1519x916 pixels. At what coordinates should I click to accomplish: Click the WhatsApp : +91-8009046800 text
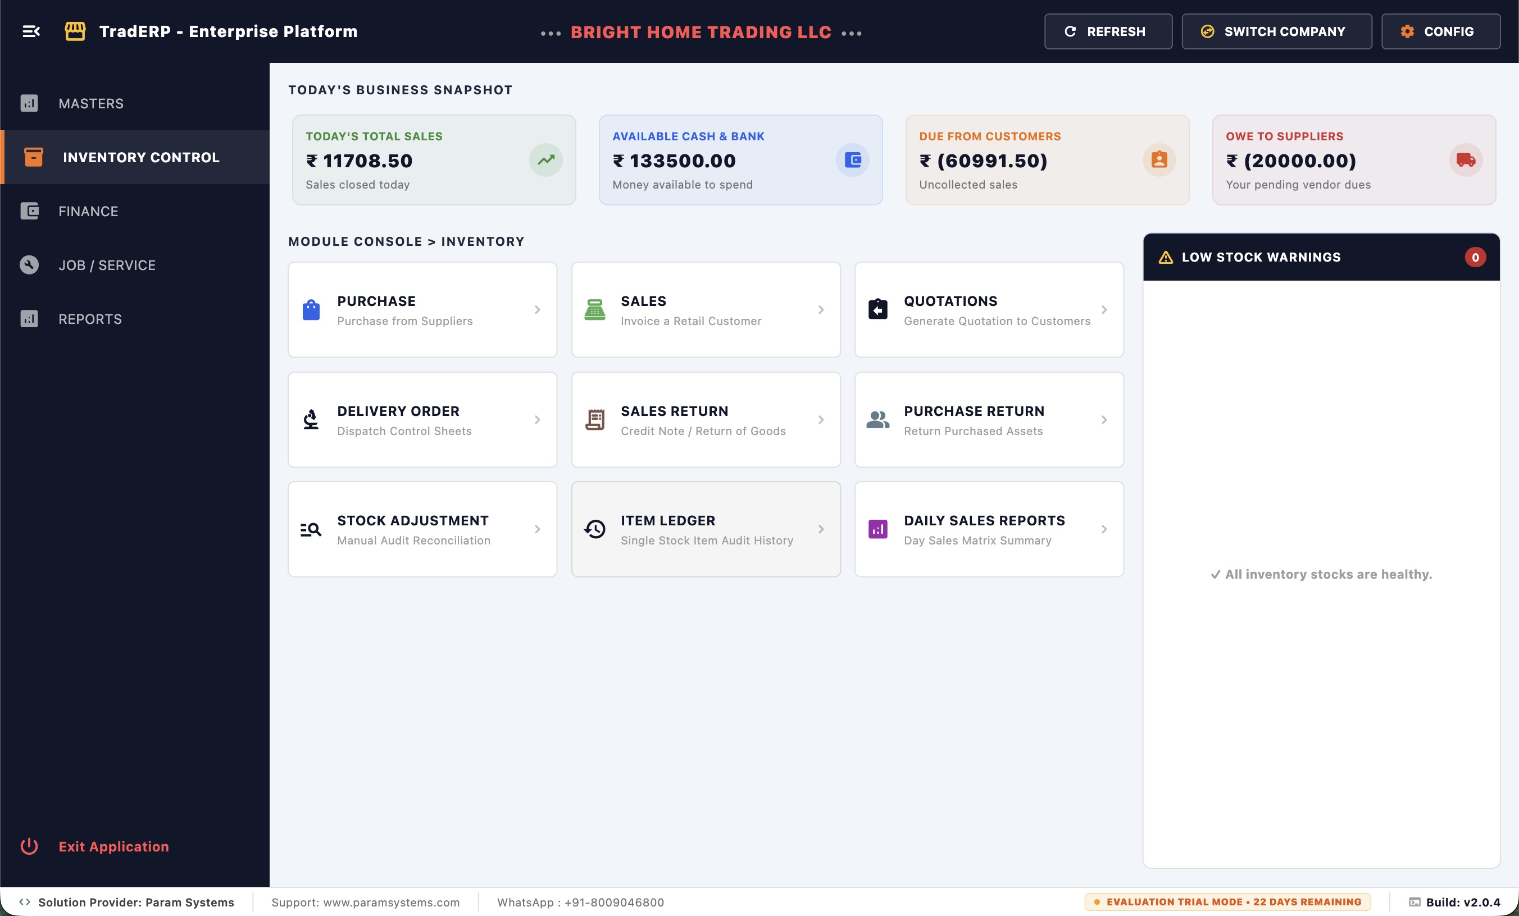tap(581, 902)
